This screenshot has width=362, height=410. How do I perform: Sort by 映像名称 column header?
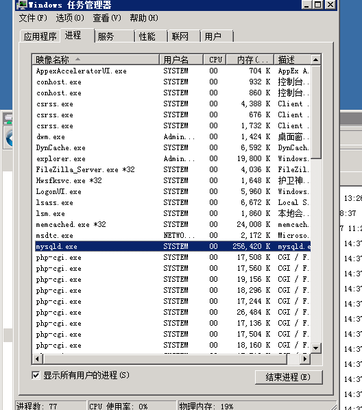(x=96, y=60)
